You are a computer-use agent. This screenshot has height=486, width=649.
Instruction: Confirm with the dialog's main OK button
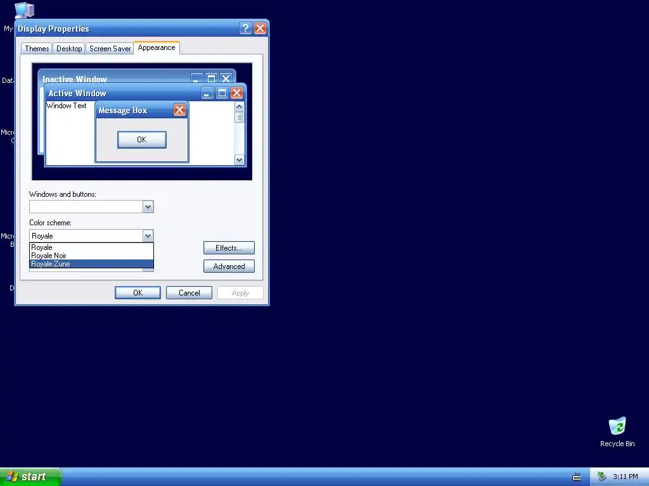tap(138, 292)
